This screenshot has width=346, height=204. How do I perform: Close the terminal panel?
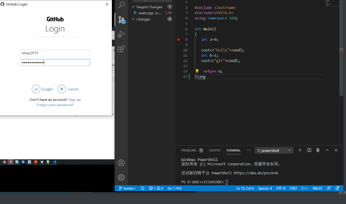point(336,150)
